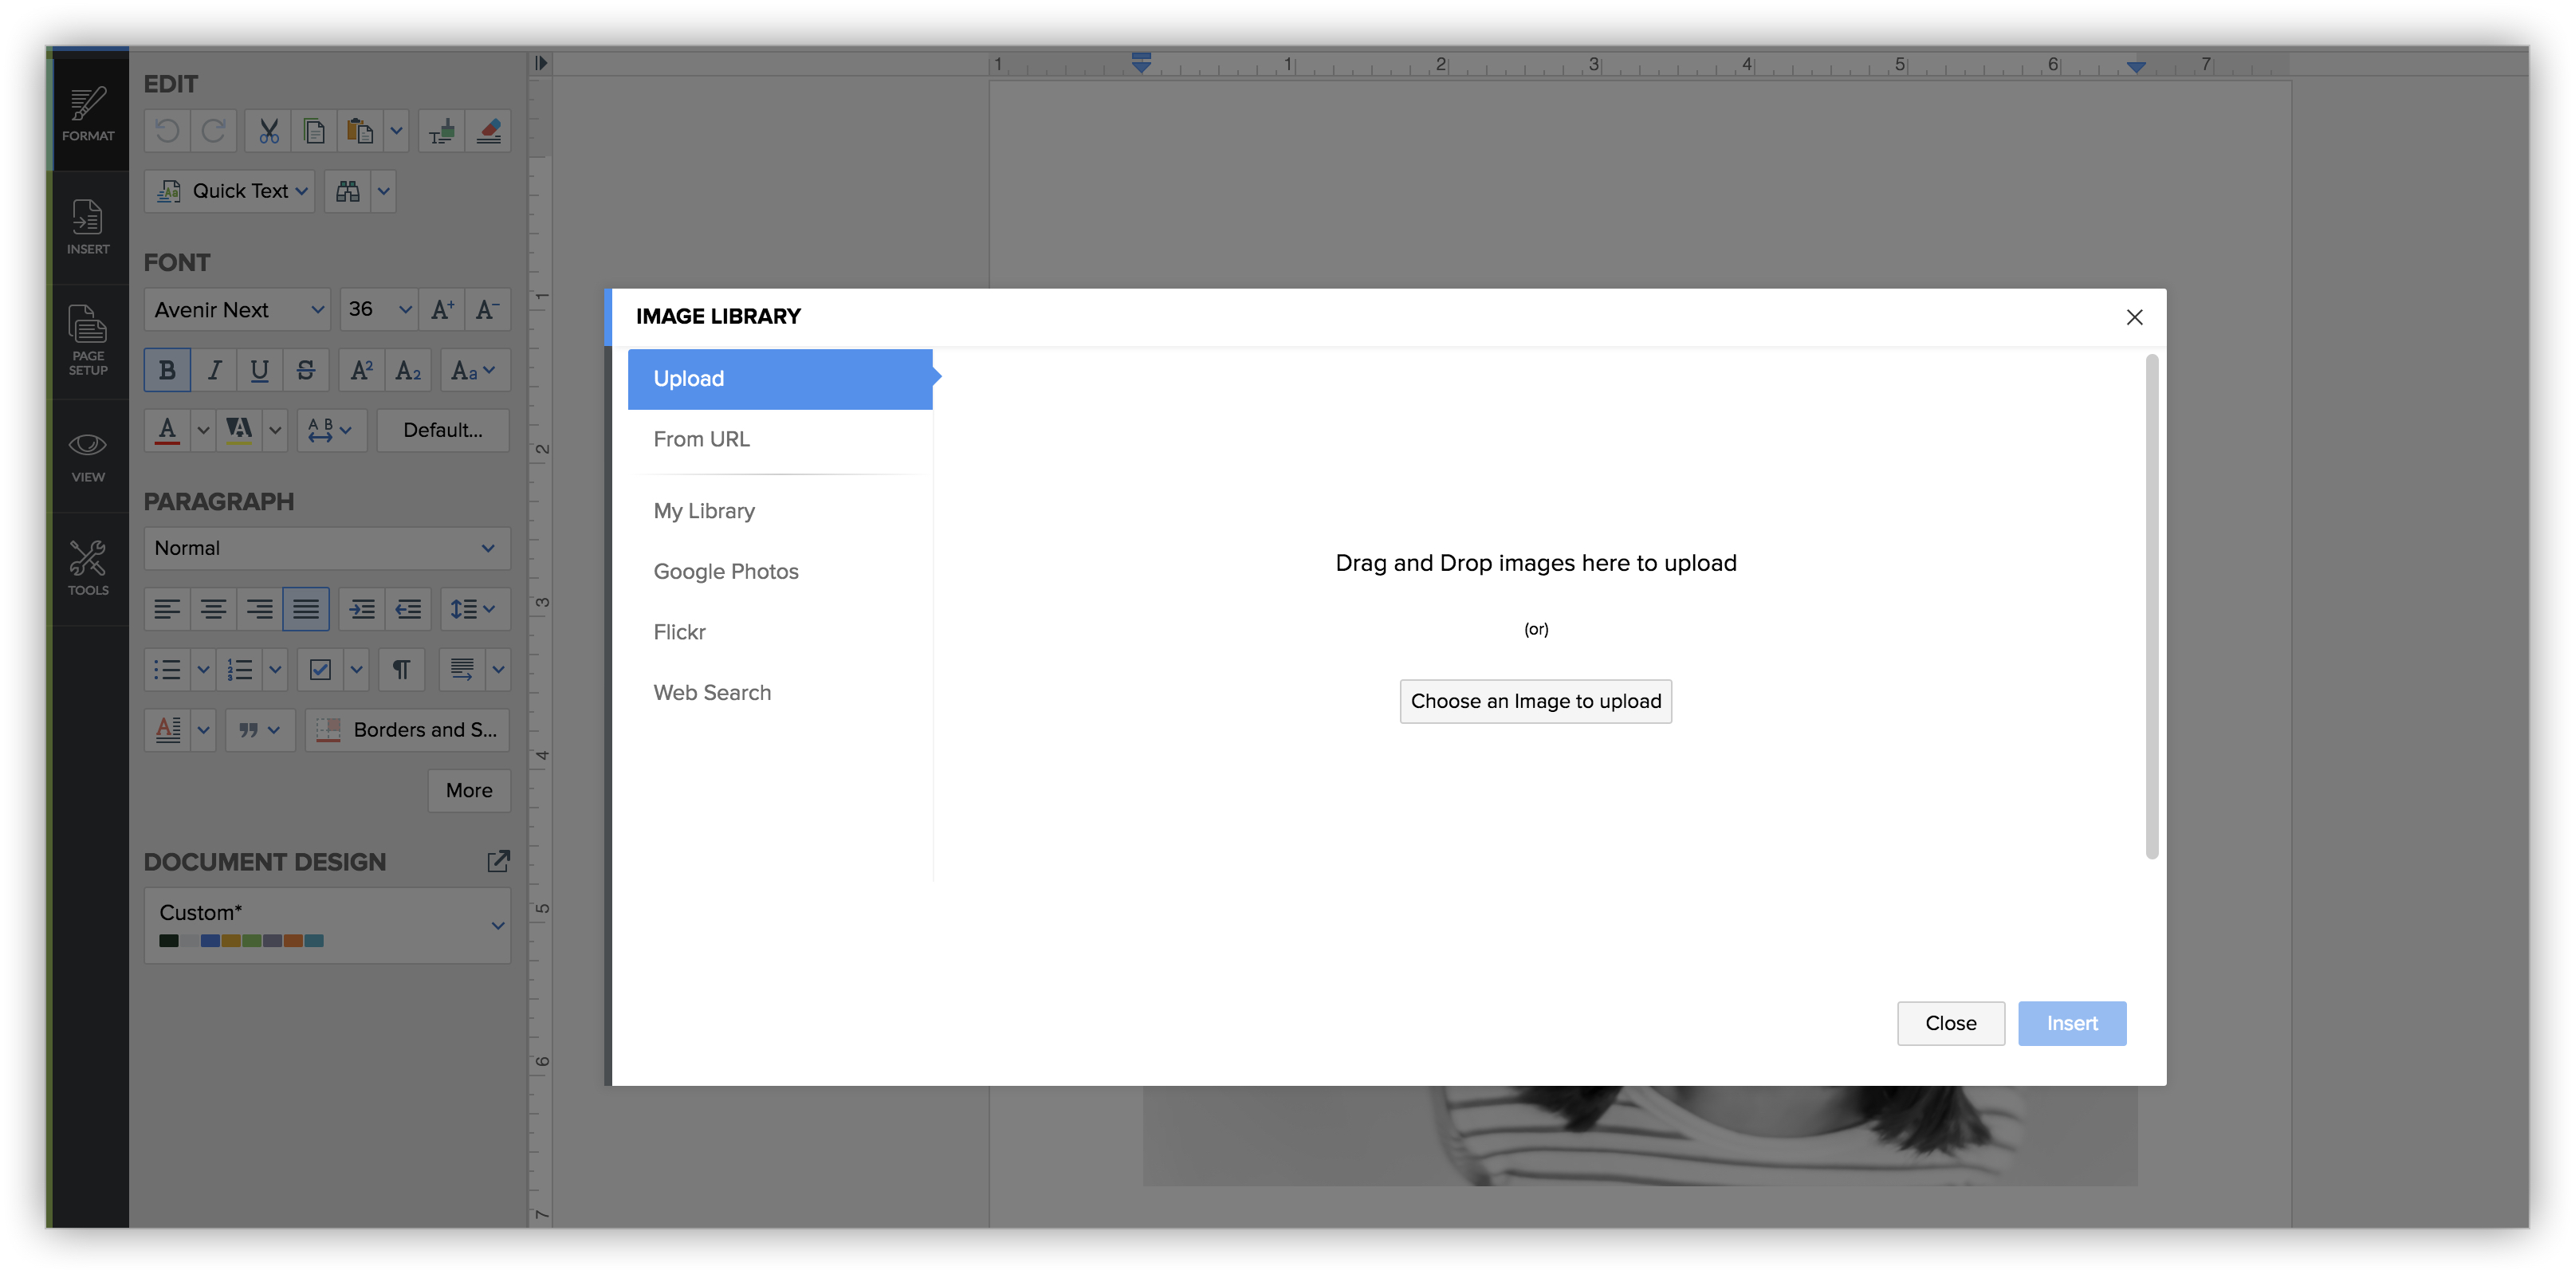Switch to the Google Photos tab
The image size is (2575, 1274).
[x=725, y=571]
